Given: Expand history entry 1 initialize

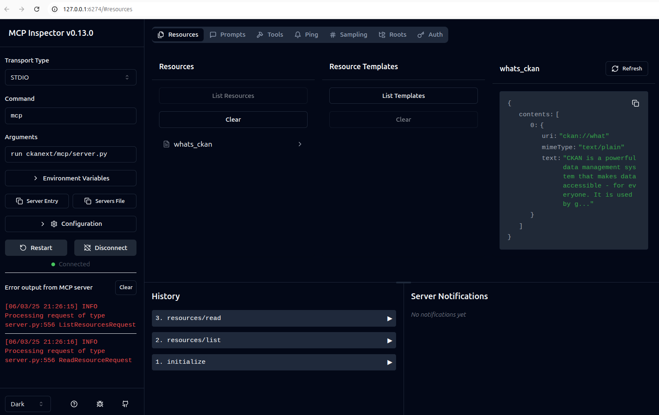Looking at the screenshot, I should tap(274, 362).
